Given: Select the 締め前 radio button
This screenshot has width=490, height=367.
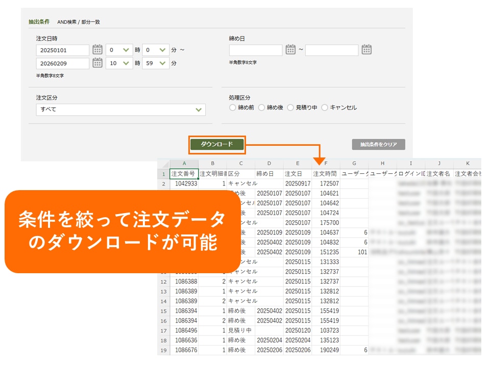Looking at the screenshot, I should 233,108.
